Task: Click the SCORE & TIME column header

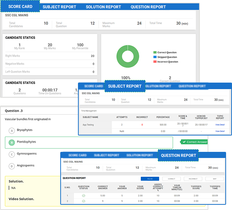Action: (x=183, y=117)
